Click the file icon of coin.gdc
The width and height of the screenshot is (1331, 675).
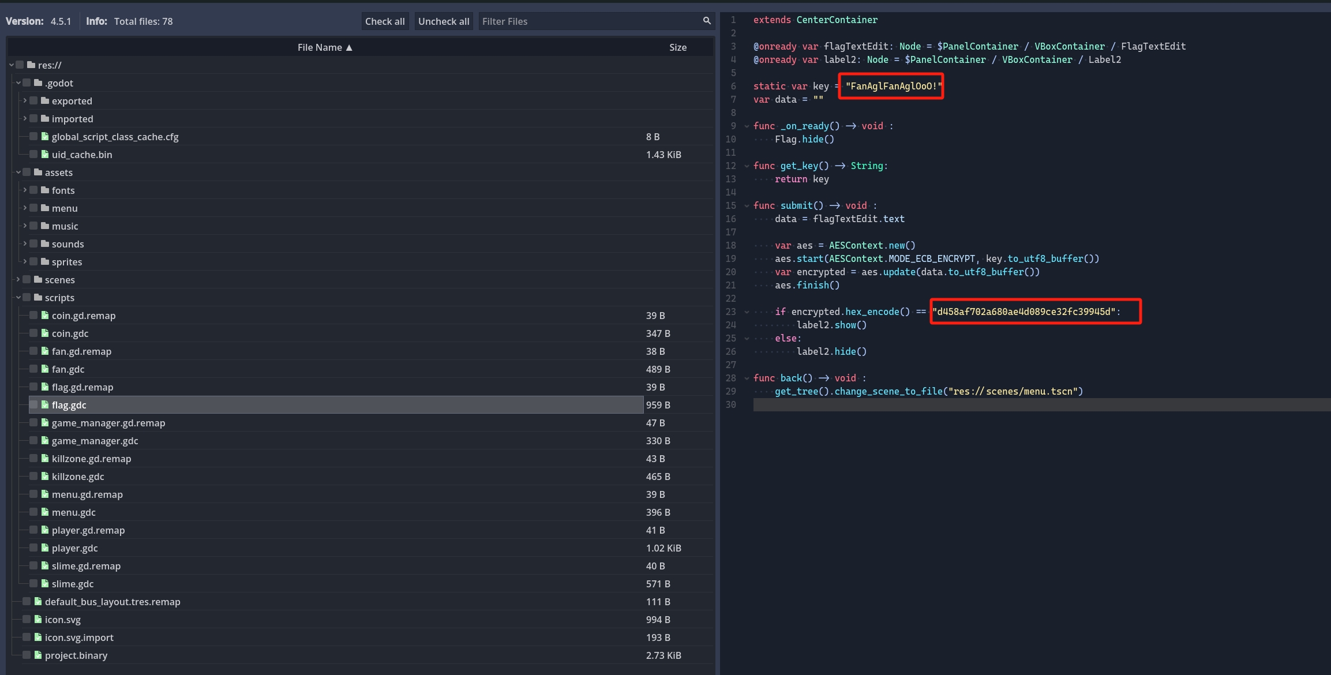tap(45, 333)
